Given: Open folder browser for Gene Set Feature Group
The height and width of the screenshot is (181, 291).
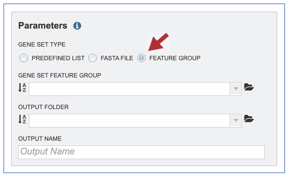Looking at the screenshot, I should point(249,87).
